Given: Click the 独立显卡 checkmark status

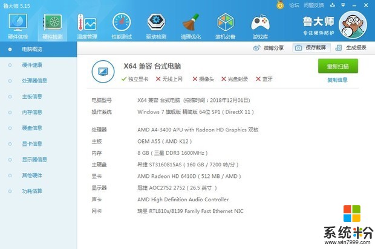Looking at the screenshot, I should tap(135, 79).
